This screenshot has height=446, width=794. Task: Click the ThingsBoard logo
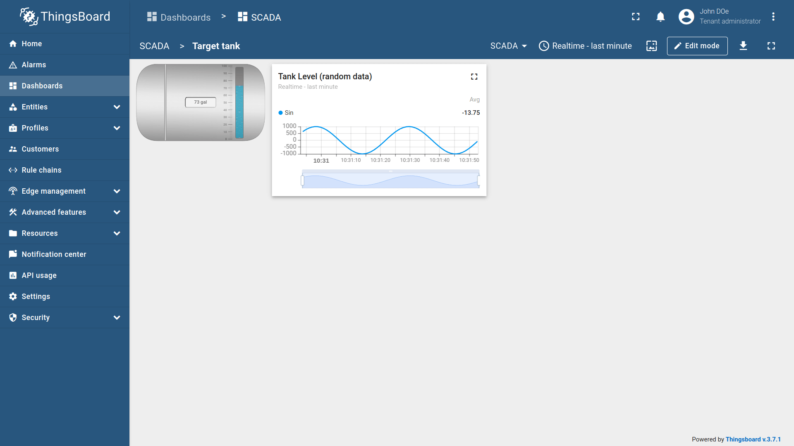click(65, 17)
